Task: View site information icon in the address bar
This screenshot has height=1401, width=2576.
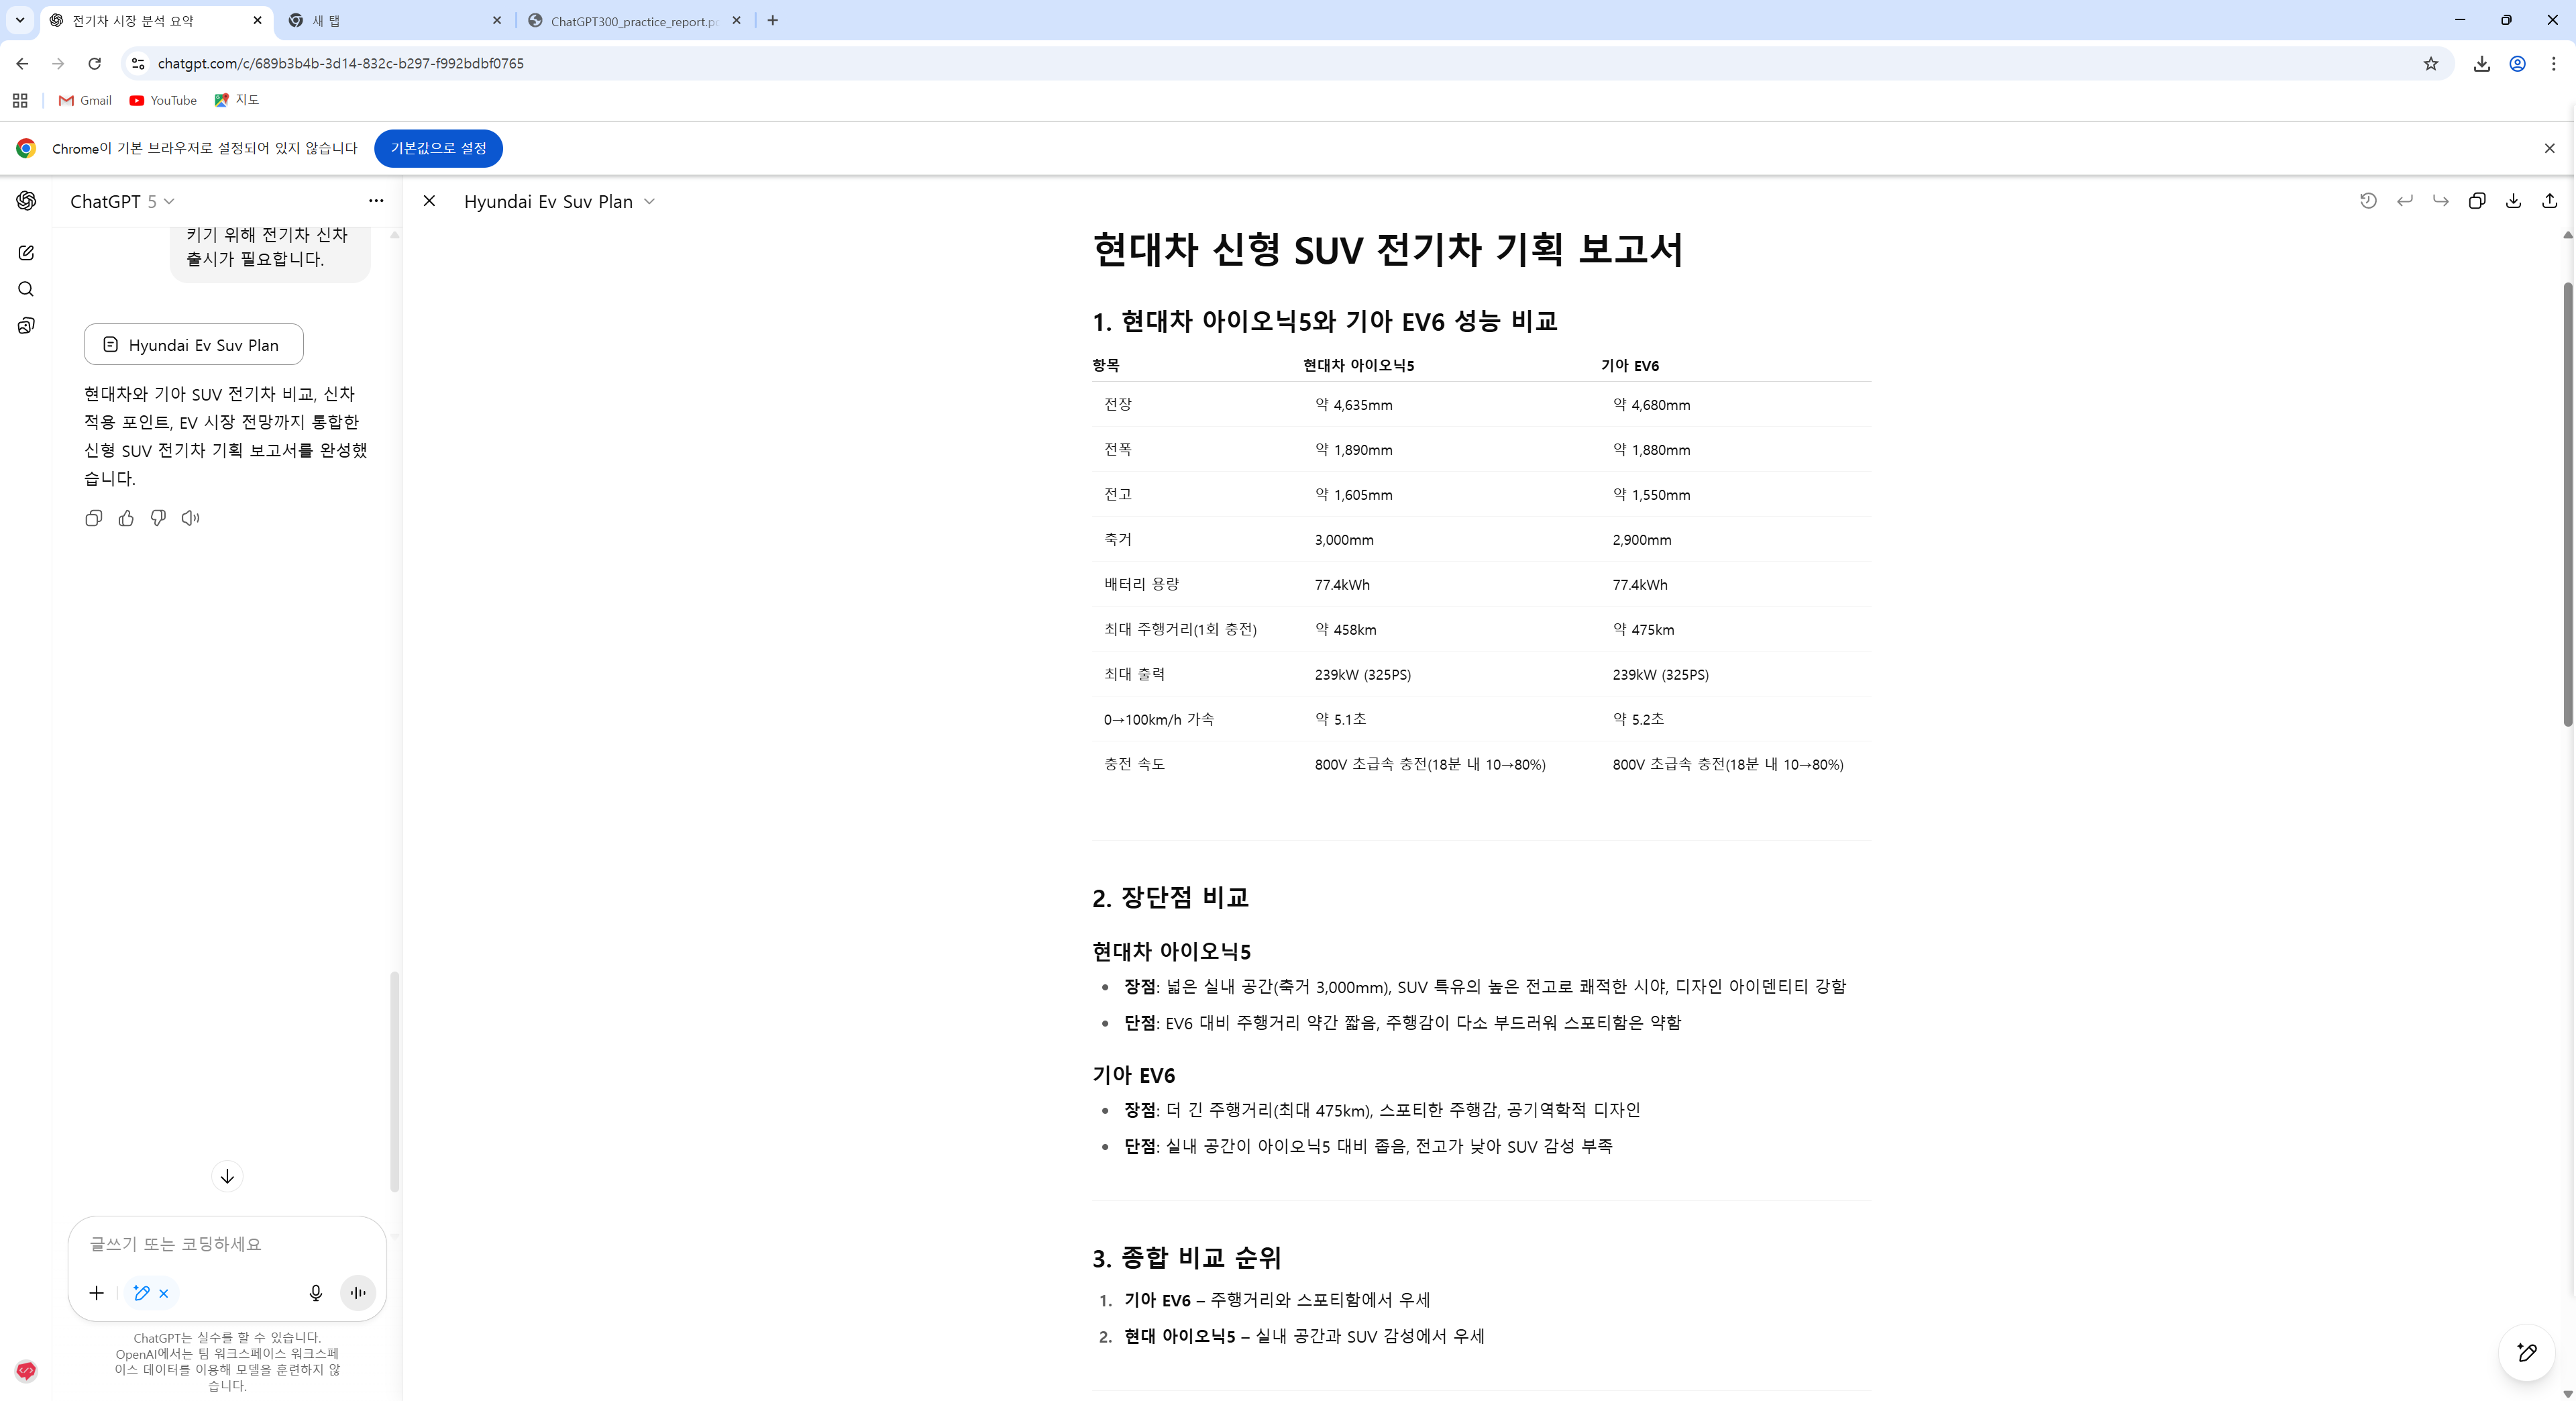Action: click(x=138, y=63)
